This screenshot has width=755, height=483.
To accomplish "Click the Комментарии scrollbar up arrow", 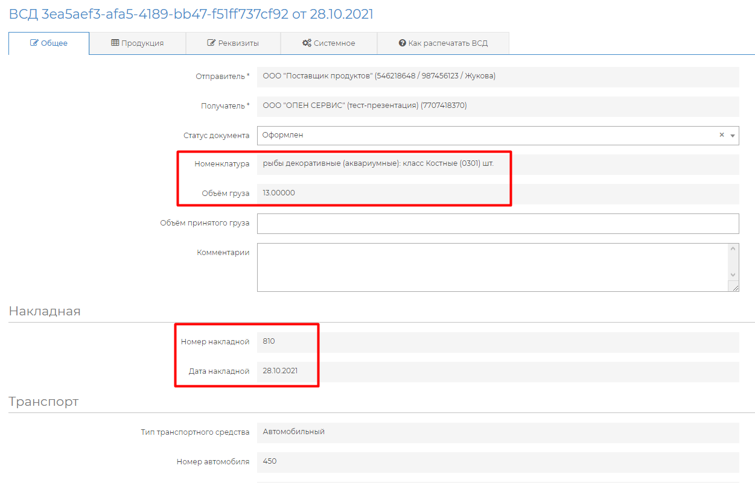I will tap(733, 249).
